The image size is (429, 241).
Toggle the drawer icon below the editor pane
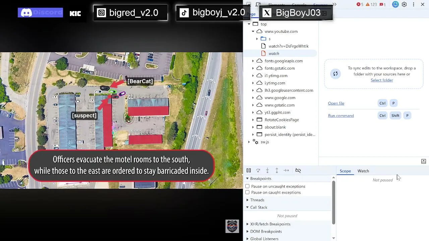tap(424, 161)
